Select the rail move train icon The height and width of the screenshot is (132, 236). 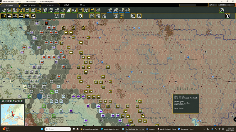9,16
